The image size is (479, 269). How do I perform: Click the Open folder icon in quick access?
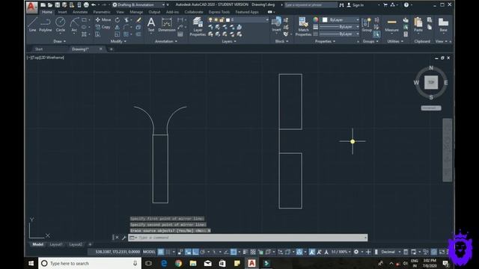(50, 5)
